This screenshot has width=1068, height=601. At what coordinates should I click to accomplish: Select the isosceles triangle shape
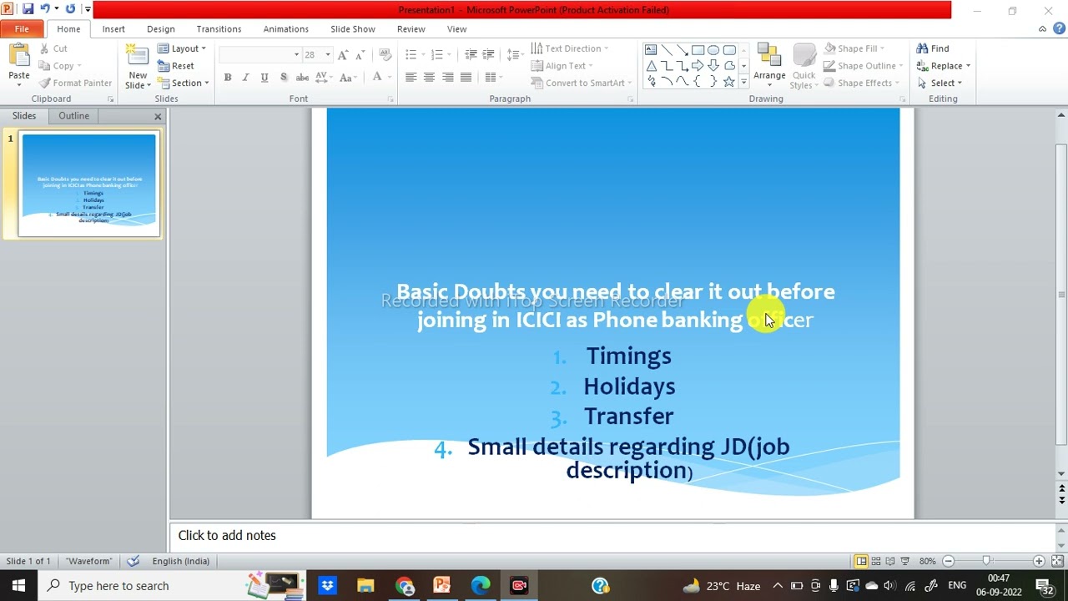click(x=651, y=65)
